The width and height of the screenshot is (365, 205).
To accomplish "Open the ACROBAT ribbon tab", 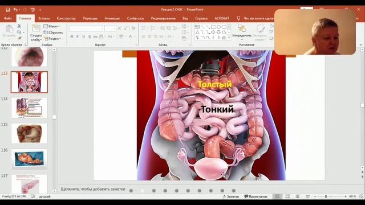I will [x=222, y=18].
